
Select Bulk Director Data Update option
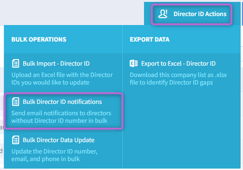pos(59,140)
